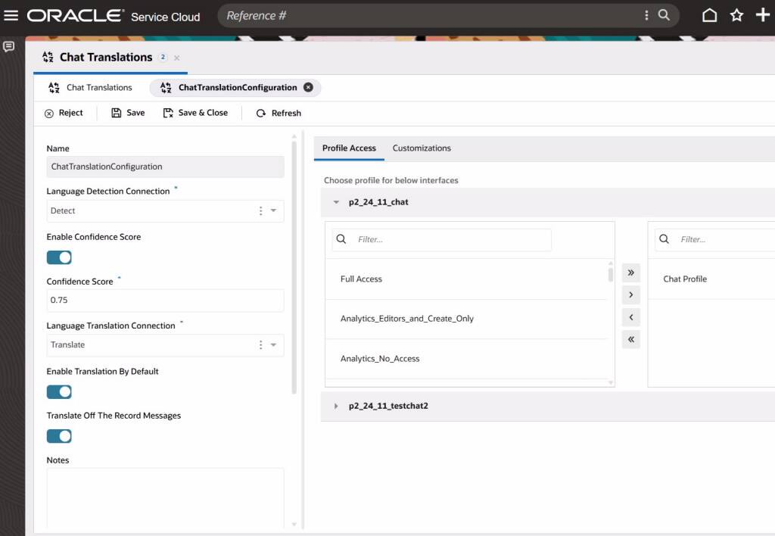Open favorites star icon
The width and height of the screenshot is (775, 536).
[736, 15]
